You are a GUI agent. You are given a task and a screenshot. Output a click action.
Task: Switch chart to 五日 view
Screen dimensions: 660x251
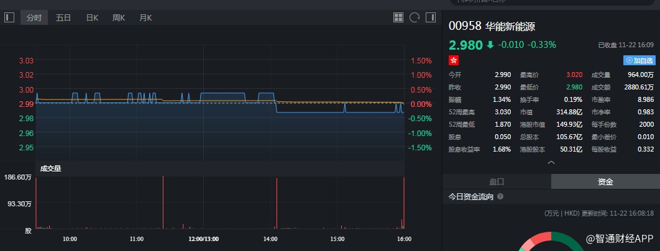pos(63,18)
